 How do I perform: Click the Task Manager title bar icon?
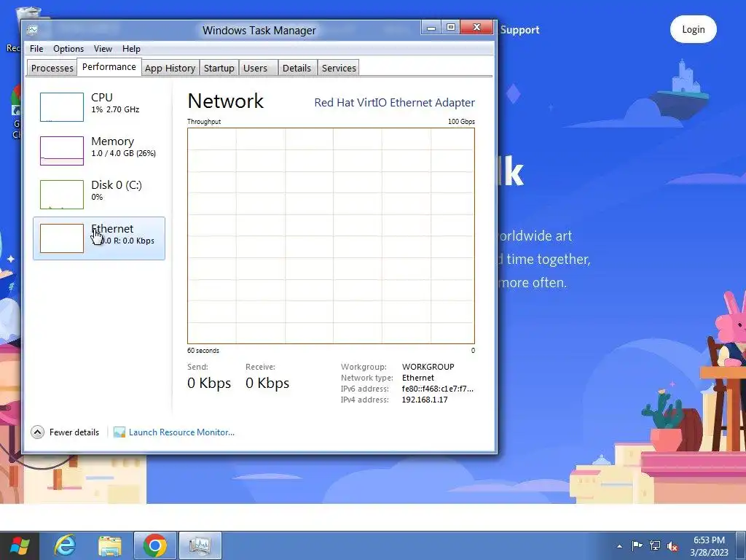coord(32,30)
